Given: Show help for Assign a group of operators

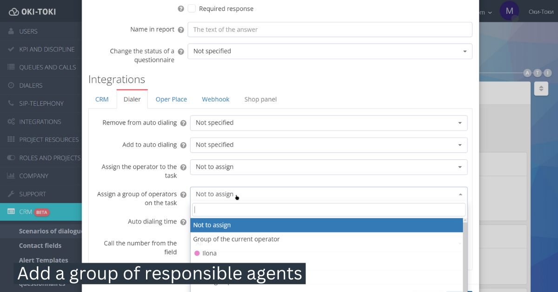Looking at the screenshot, I should click(183, 195).
